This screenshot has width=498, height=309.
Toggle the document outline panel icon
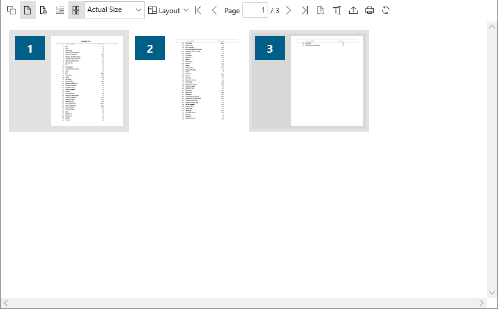pos(60,11)
